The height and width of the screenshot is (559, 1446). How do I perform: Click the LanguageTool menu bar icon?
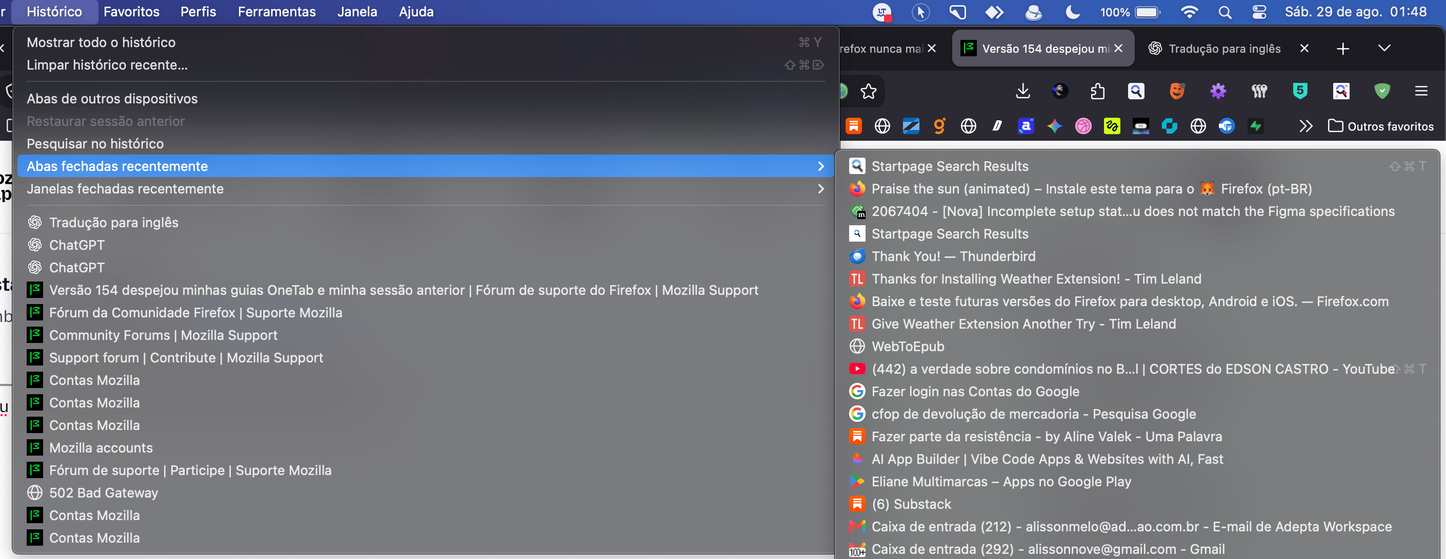pyautogui.click(x=882, y=12)
